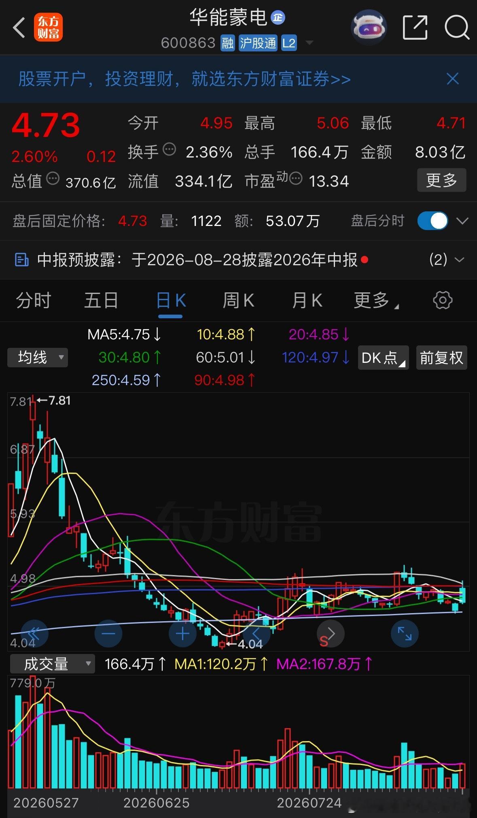The width and height of the screenshot is (477, 818).
Task: Expand chart to fullscreen
Action: pos(405,633)
